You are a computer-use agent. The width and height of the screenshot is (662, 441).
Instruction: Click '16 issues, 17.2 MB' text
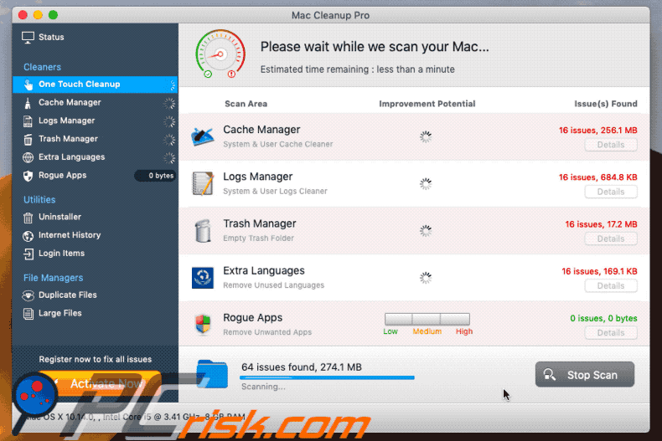point(601,224)
